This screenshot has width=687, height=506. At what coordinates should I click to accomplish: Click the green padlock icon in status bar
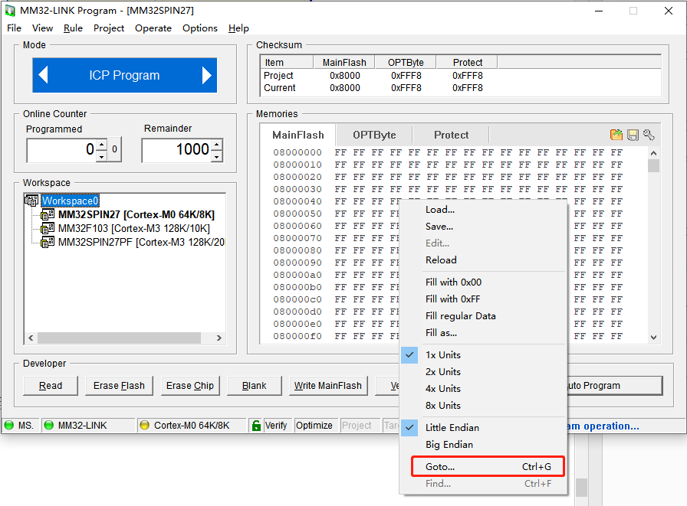(256, 425)
